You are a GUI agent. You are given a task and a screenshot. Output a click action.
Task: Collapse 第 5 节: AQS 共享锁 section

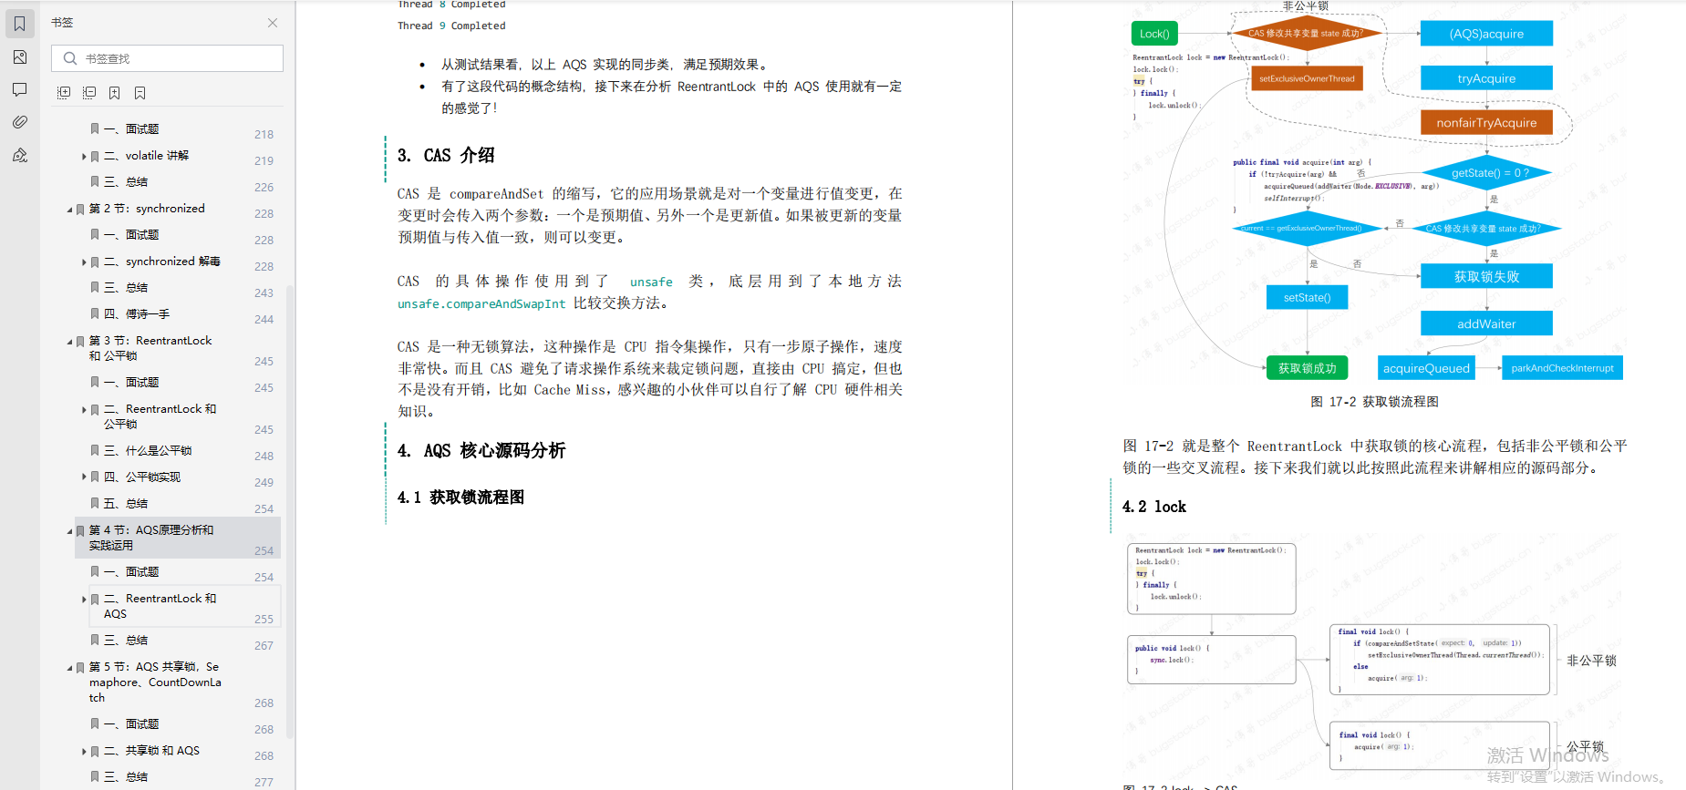click(69, 668)
